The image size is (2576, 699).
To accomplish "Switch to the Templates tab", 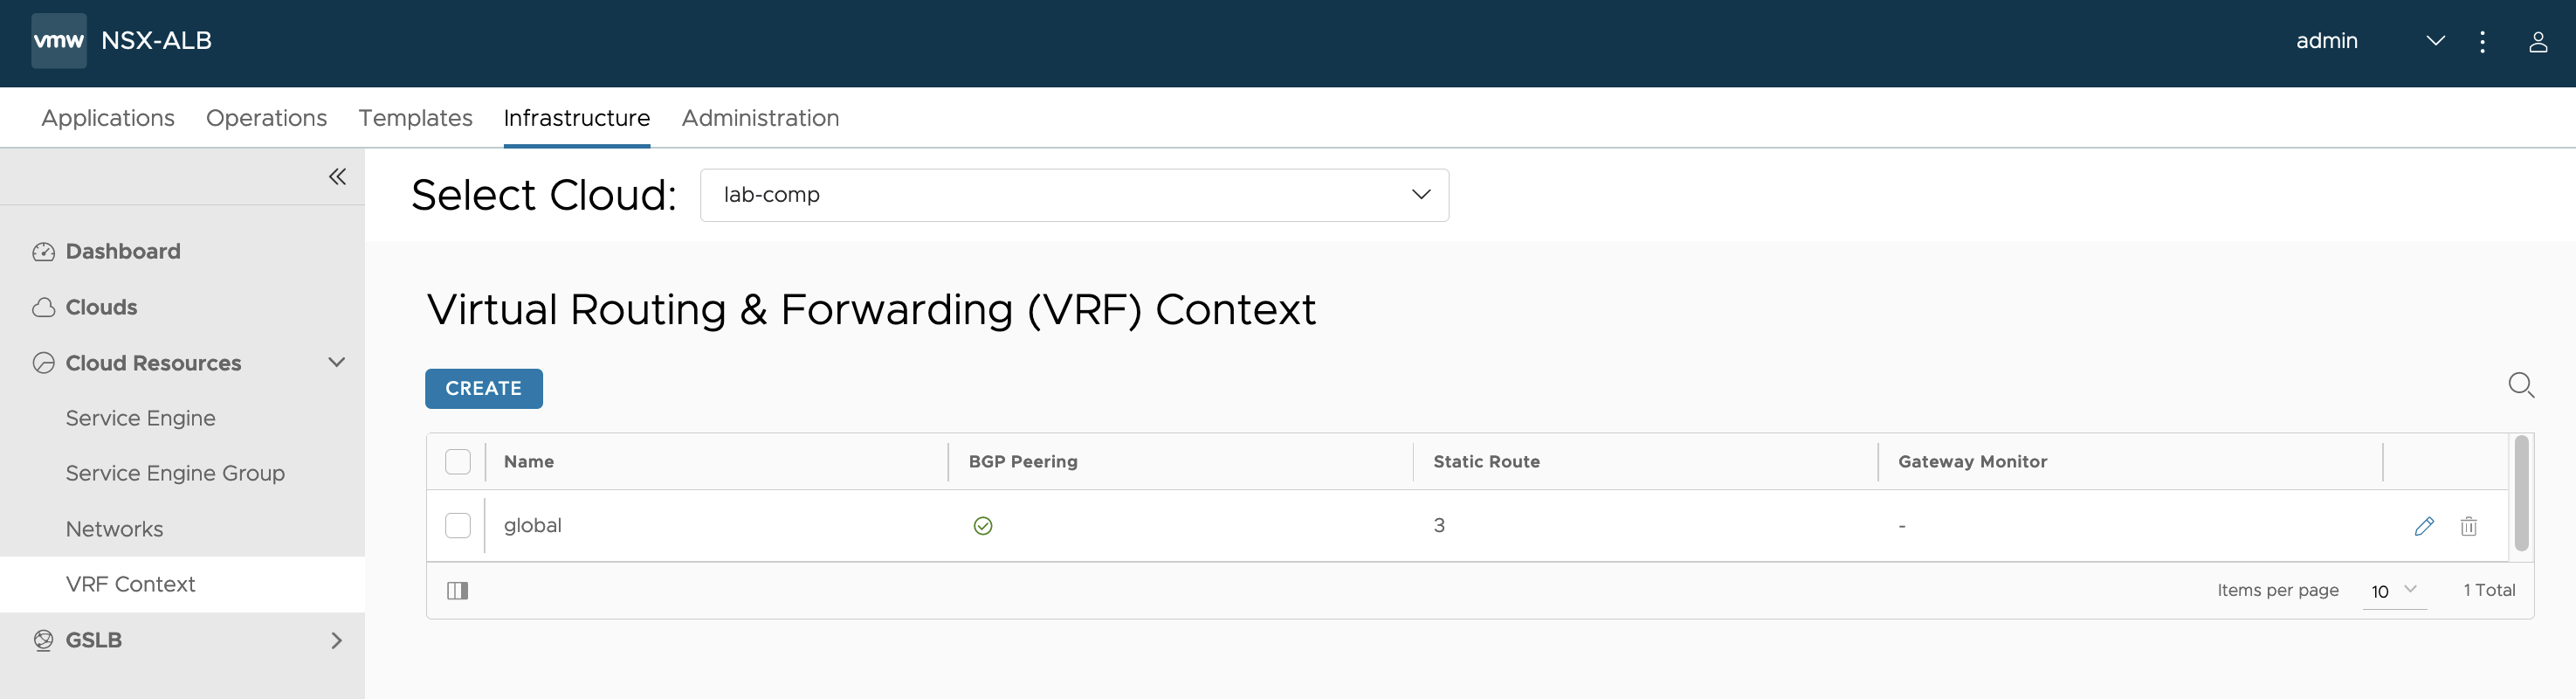I will 415,118.
